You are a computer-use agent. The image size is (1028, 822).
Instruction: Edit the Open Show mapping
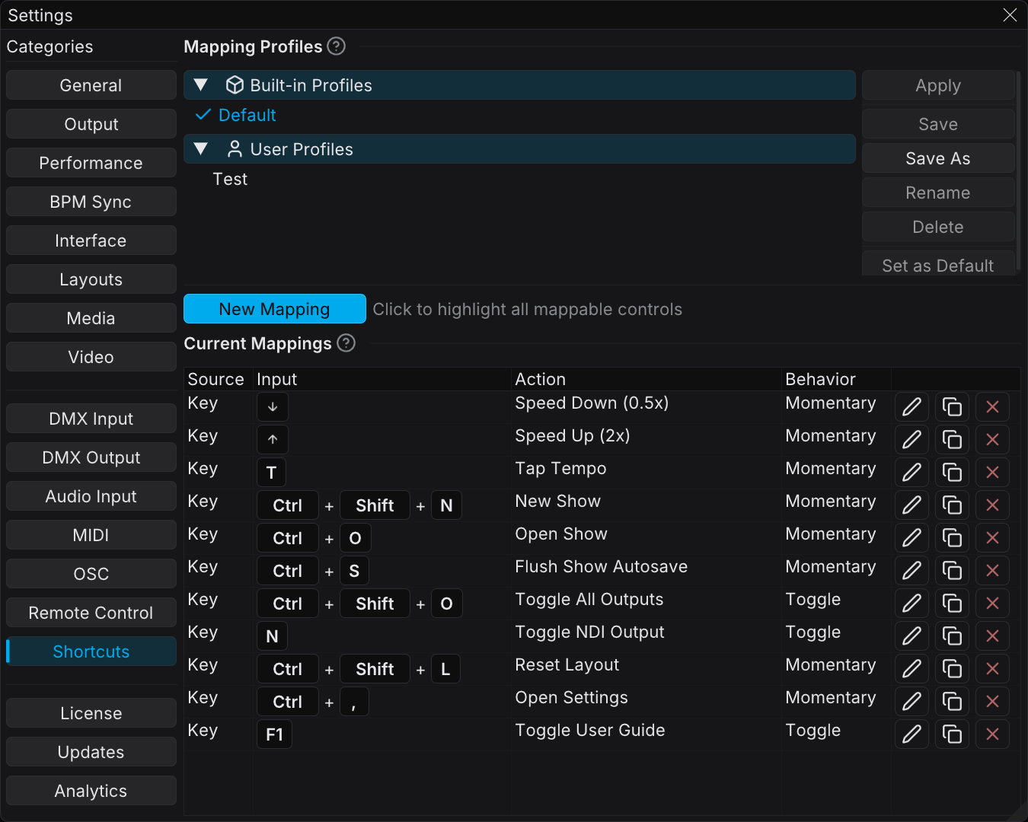tap(911, 538)
